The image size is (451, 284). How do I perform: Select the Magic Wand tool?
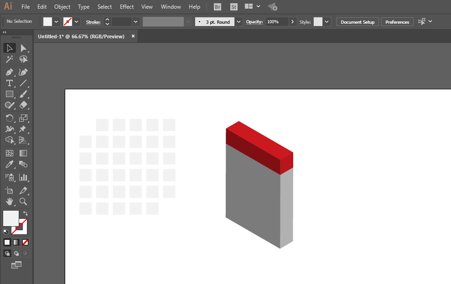coord(10,59)
